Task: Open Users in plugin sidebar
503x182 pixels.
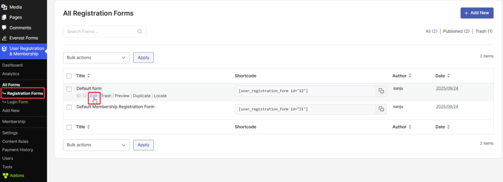Action: click(x=8, y=158)
